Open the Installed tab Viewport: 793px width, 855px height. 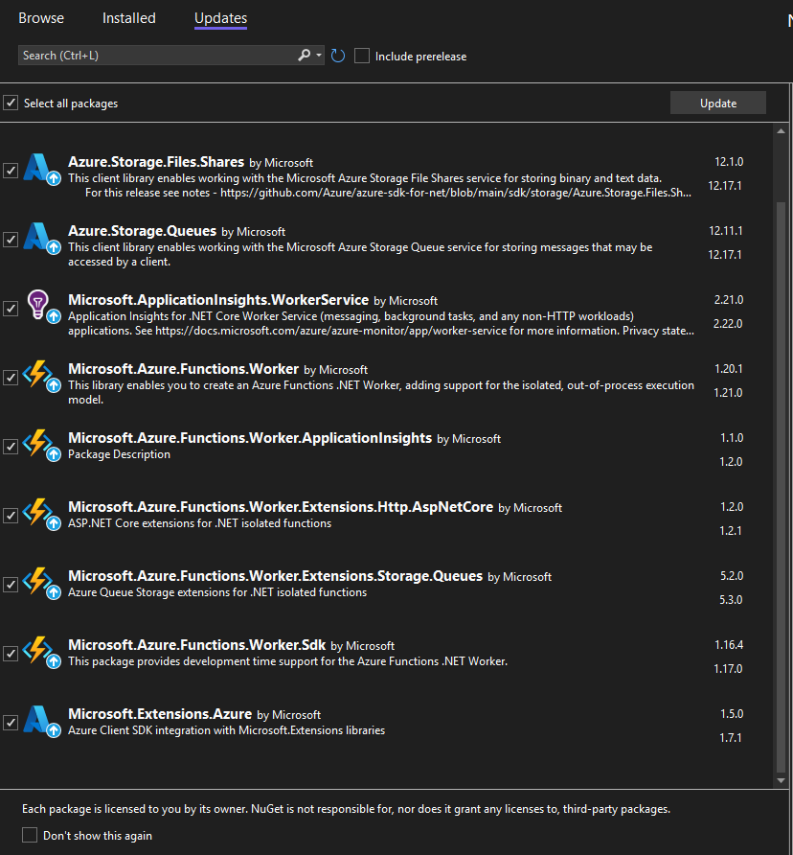(x=128, y=17)
